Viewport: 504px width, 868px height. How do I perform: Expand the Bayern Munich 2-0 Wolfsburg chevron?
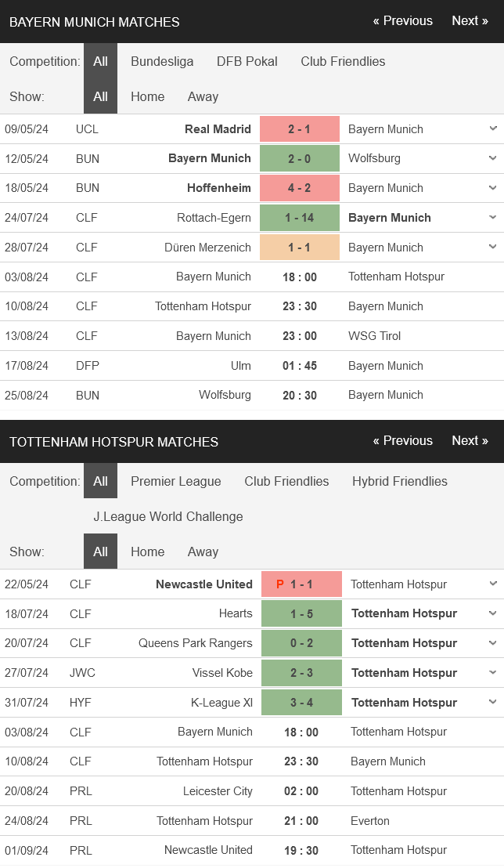pos(493,158)
